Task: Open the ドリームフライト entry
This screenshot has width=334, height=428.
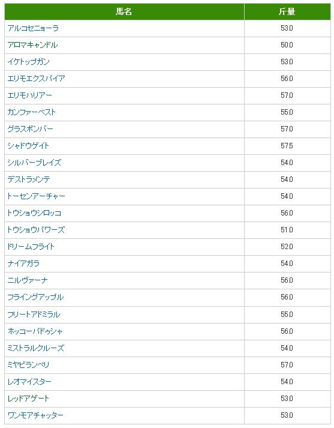Action: point(31,247)
